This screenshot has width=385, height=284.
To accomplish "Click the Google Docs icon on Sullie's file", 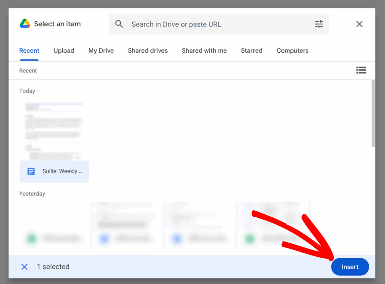I will point(30,171).
